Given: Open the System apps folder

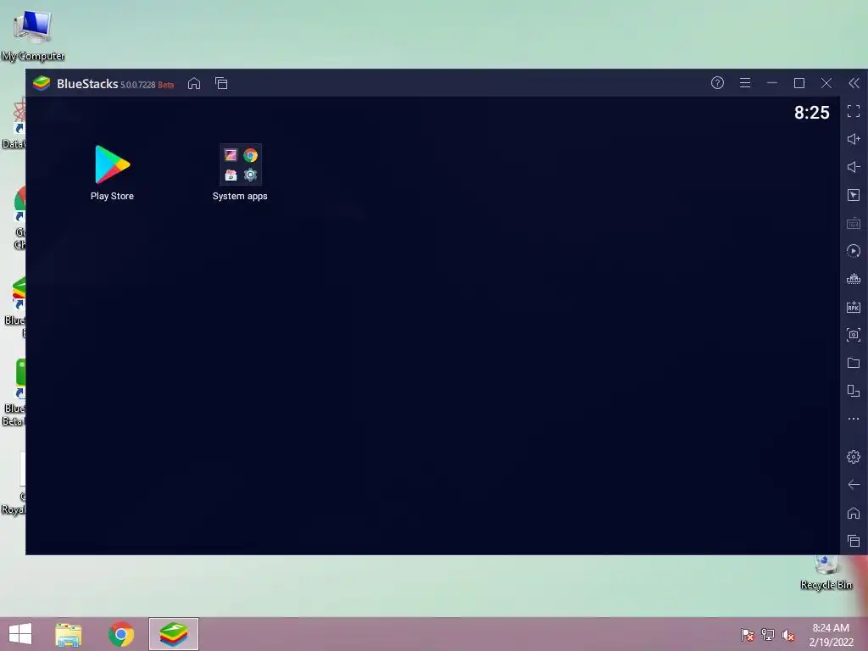Looking at the screenshot, I should pyautogui.click(x=240, y=172).
